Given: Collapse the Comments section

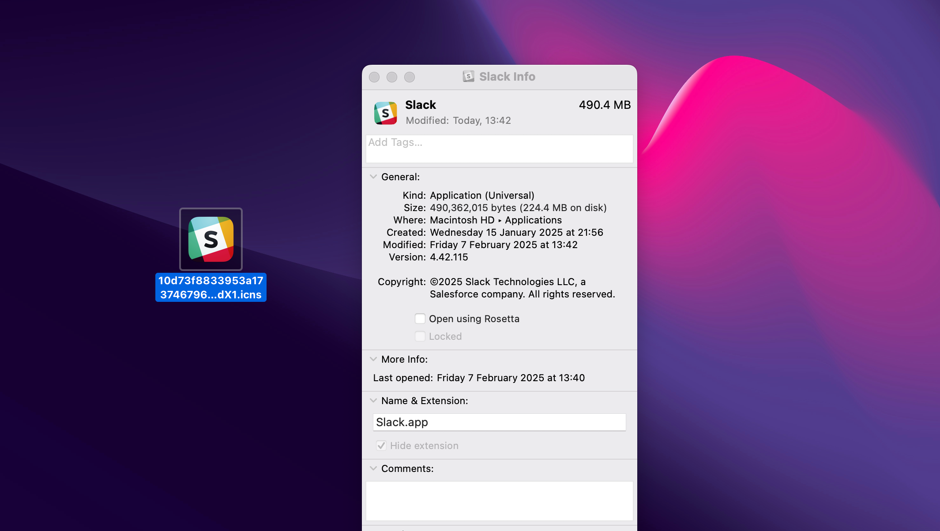Looking at the screenshot, I should (373, 468).
